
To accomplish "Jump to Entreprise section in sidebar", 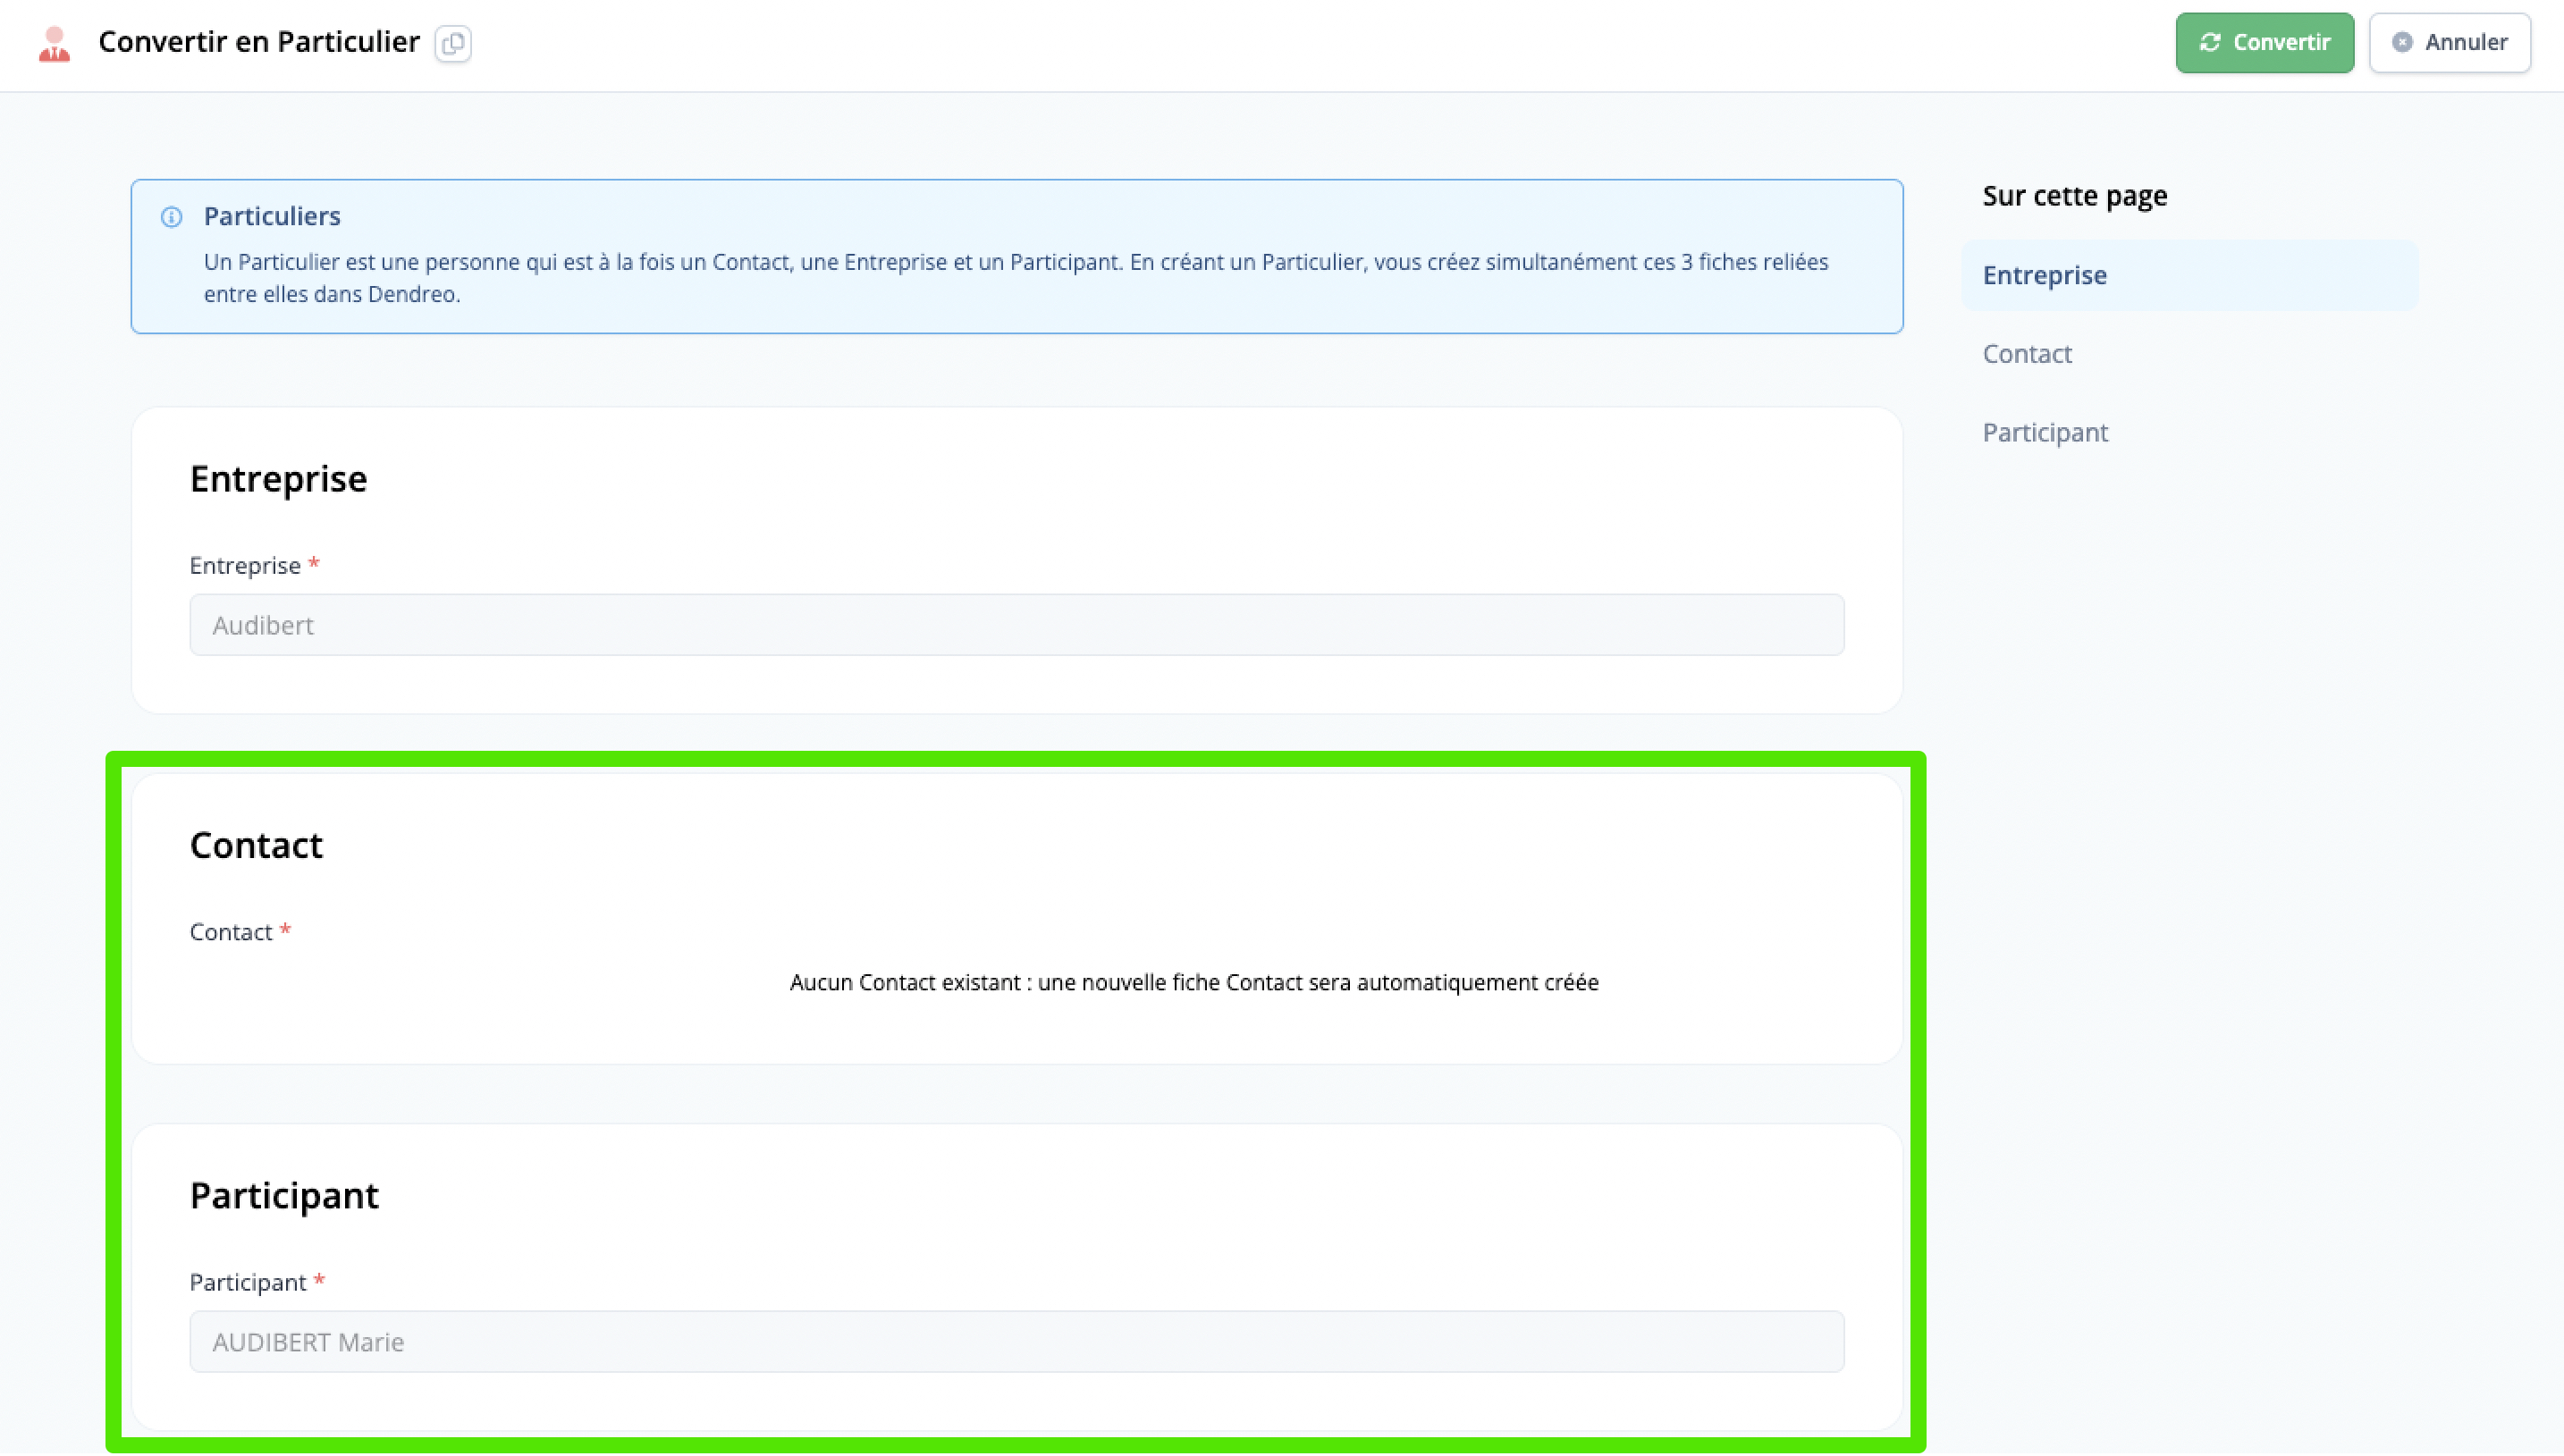I will [x=2189, y=275].
